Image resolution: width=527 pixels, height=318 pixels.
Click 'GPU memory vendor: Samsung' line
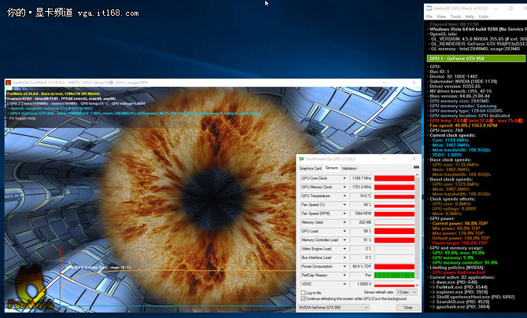click(x=464, y=106)
